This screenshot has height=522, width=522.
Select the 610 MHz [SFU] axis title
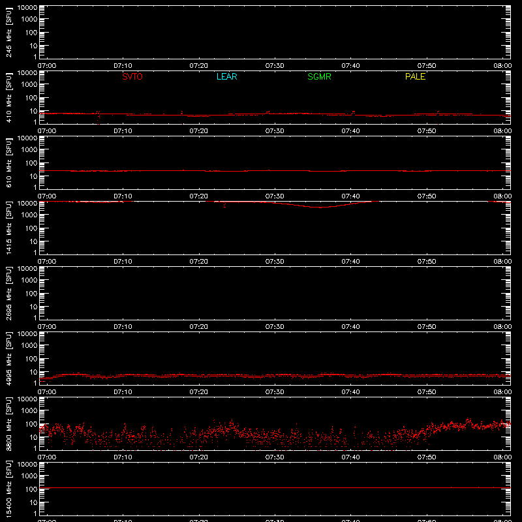click(x=8, y=163)
